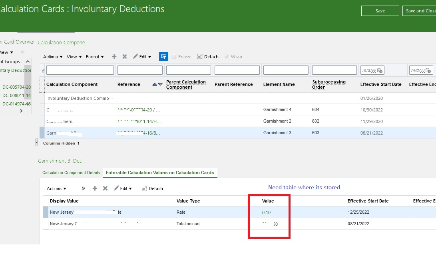Open the Enterable Calculation Values tab

tap(160, 173)
